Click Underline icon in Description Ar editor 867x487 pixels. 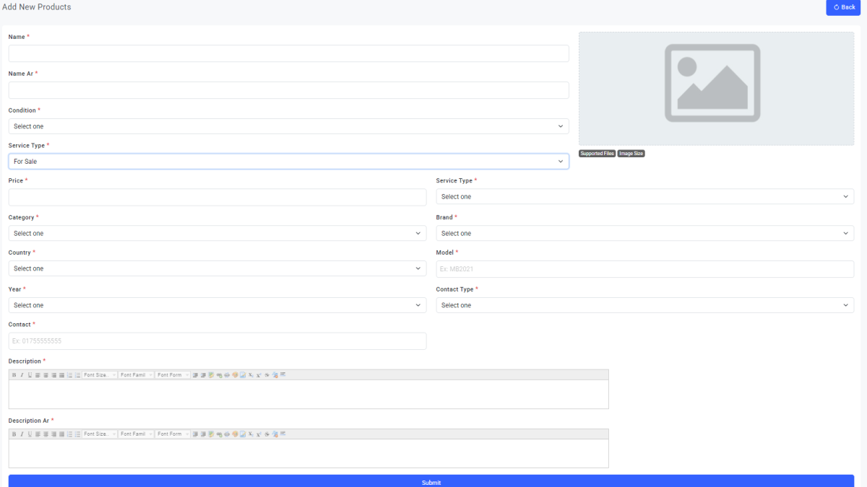pos(30,434)
